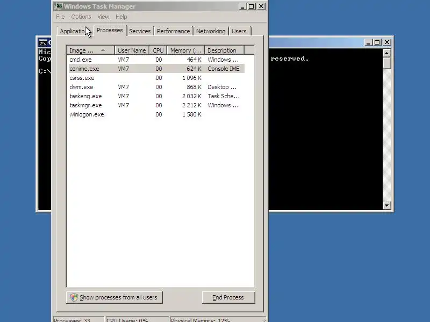Click Show processes from all users
This screenshot has height=322, width=430.
114,297
